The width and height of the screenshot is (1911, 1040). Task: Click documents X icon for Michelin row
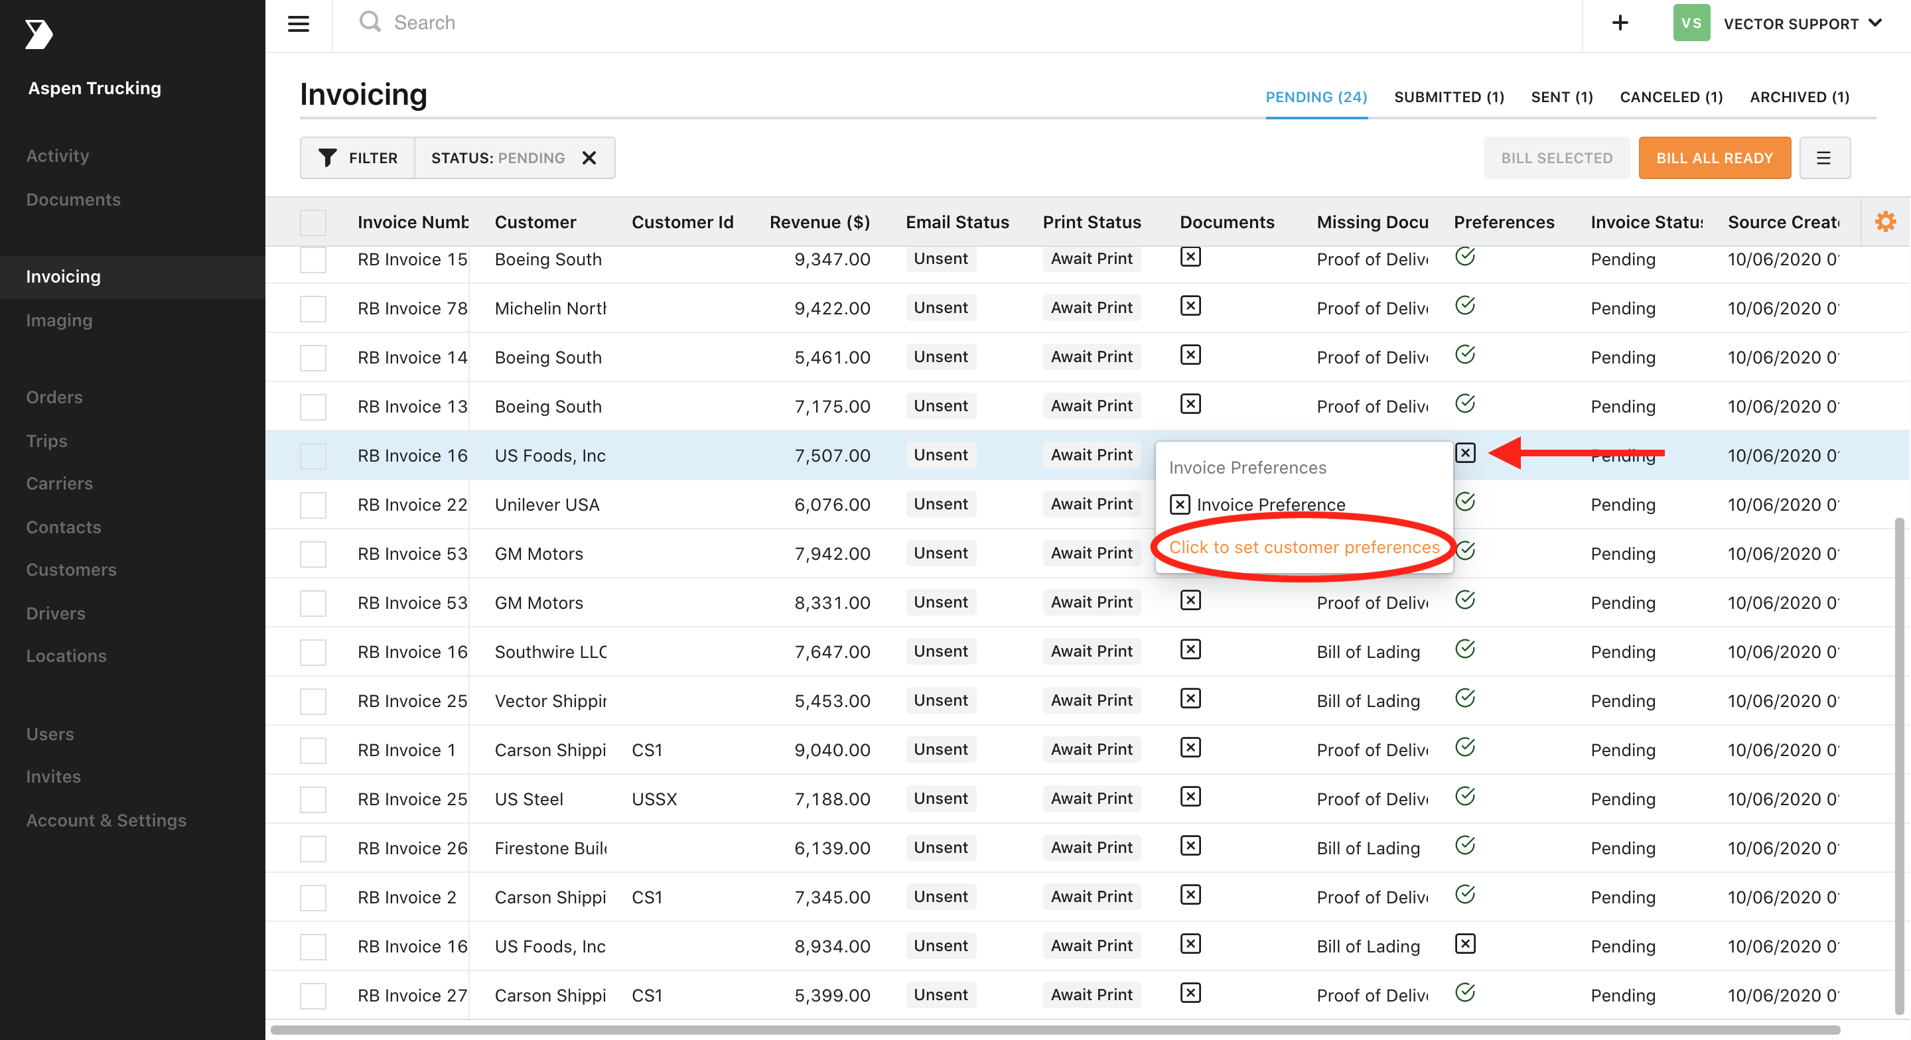coord(1190,306)
